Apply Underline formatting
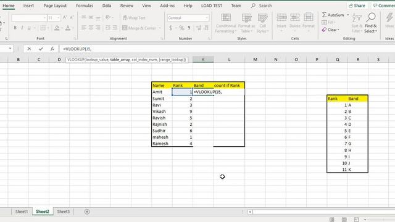The width and height of the screenshot is (395, 222). click(29, 28)
